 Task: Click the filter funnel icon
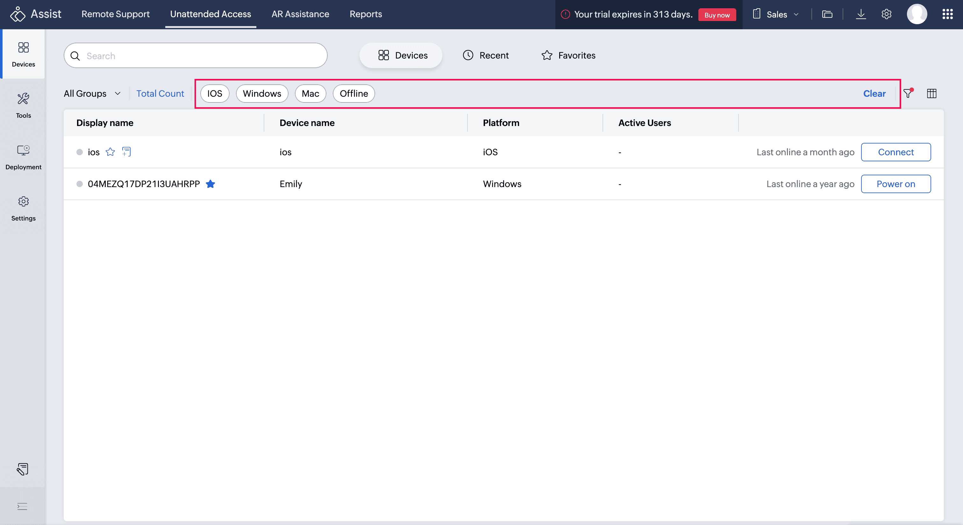pyautogui.click(x=908, y=93)
